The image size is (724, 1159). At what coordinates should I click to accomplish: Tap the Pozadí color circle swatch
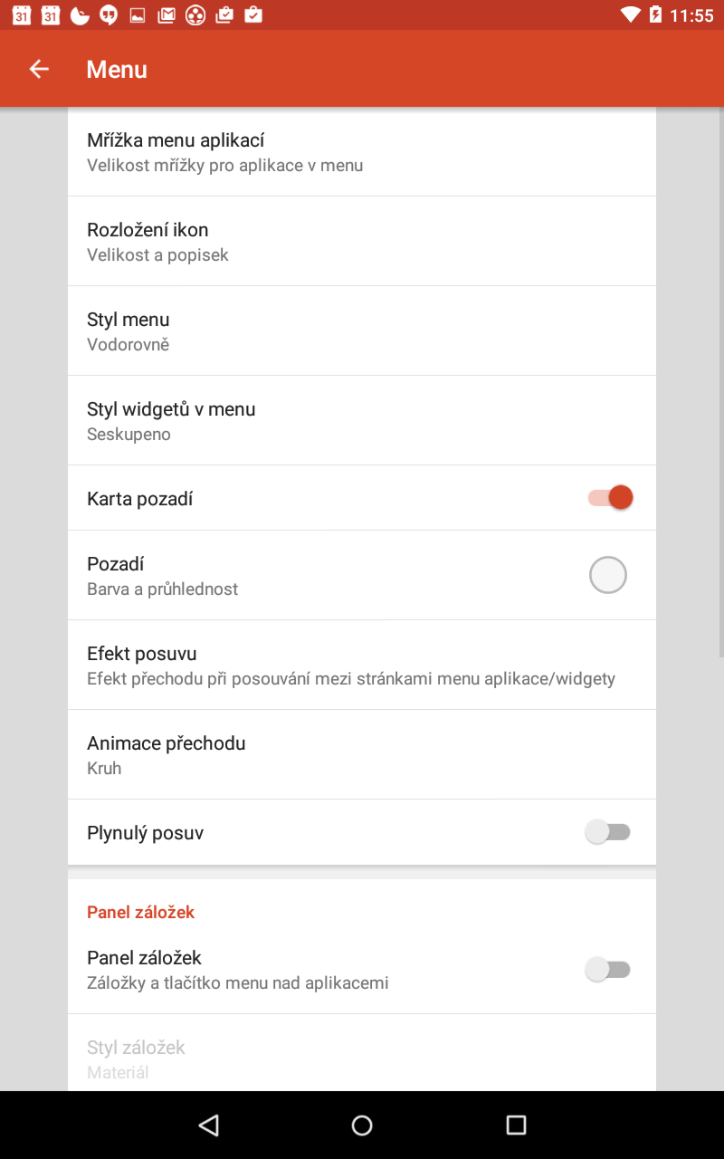coord(608,575)
